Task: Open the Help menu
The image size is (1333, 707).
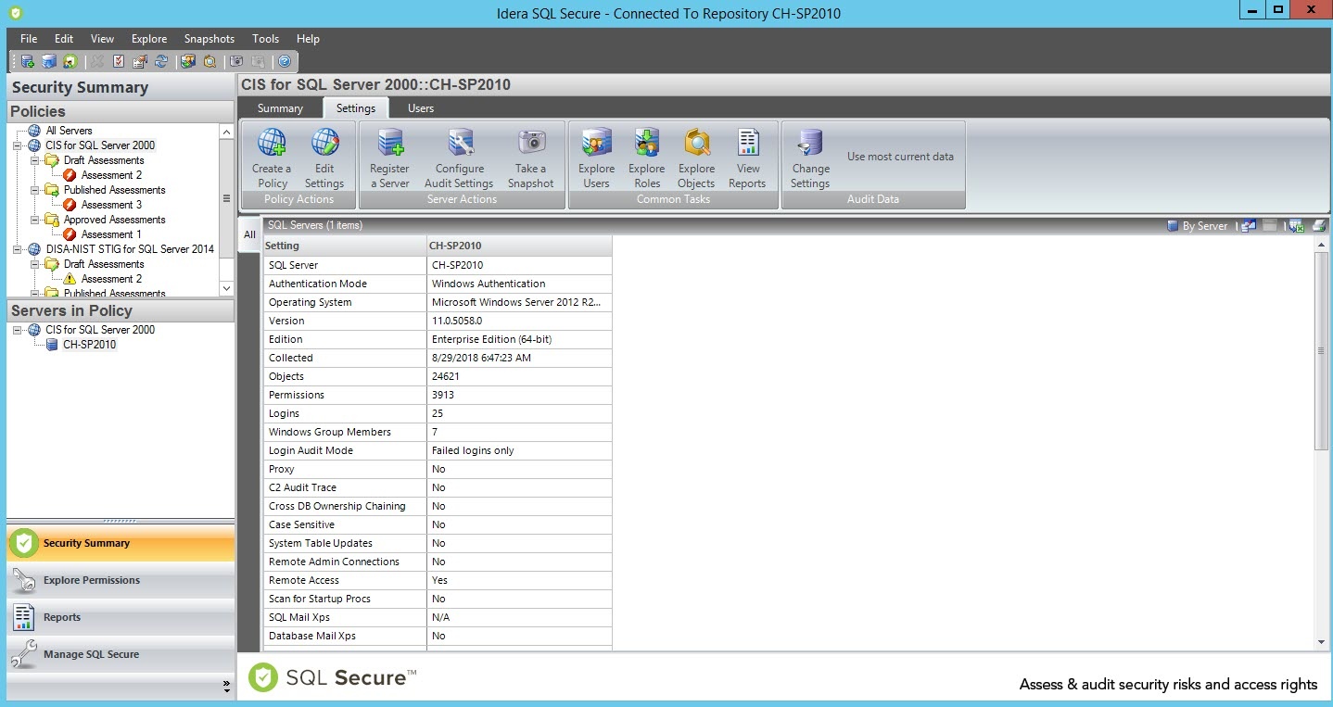Action: click(x=308, y=39)
